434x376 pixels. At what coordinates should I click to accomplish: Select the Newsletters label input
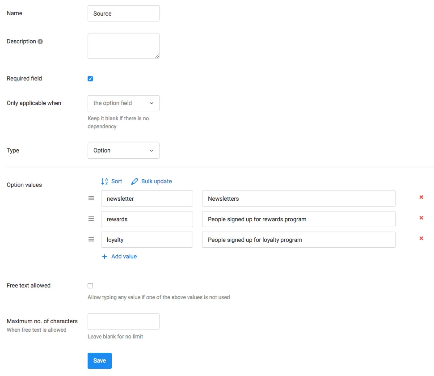pyautogui.click(x=299, y=198)
